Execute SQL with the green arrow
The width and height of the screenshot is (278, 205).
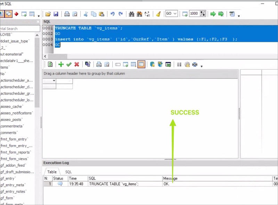coord(213,14)
